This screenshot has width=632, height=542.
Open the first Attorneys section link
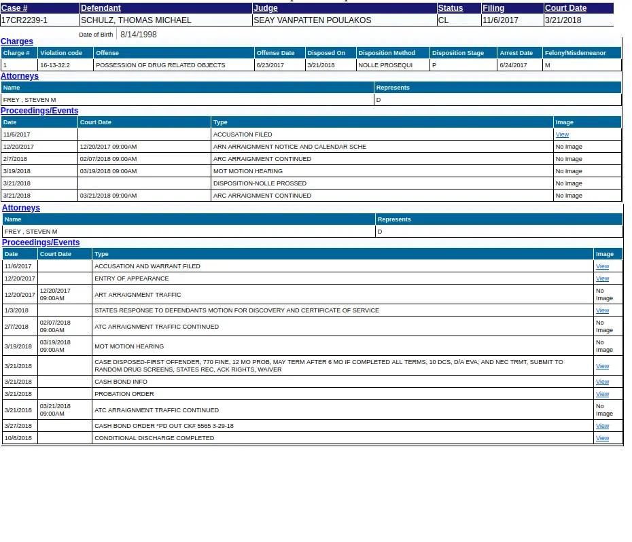20,76
